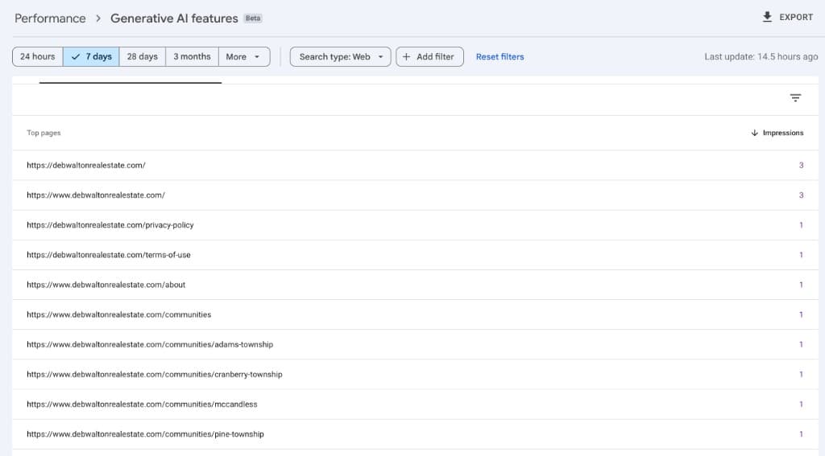The width and height of the screenshot is (825, 456).
Task: Click the Top pages column header
Action: [x=44, y=133]
